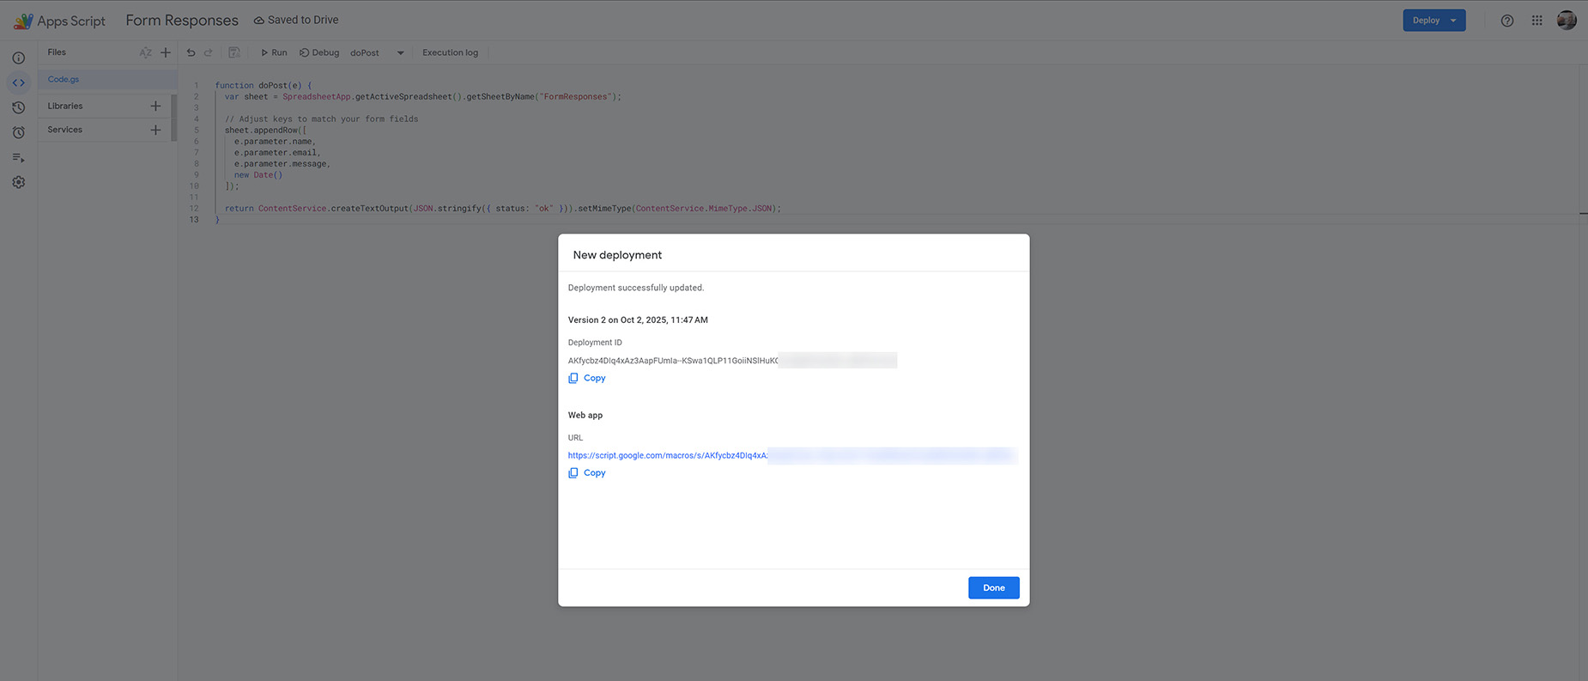Image resolution: width=1588 pixels, height=681 pixels.
Task: Open the Triggers alarm clock icon
Action: (18, 132)
